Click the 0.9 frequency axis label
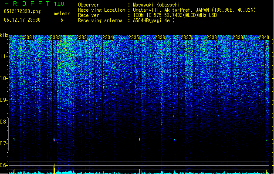 pos(3,100)
